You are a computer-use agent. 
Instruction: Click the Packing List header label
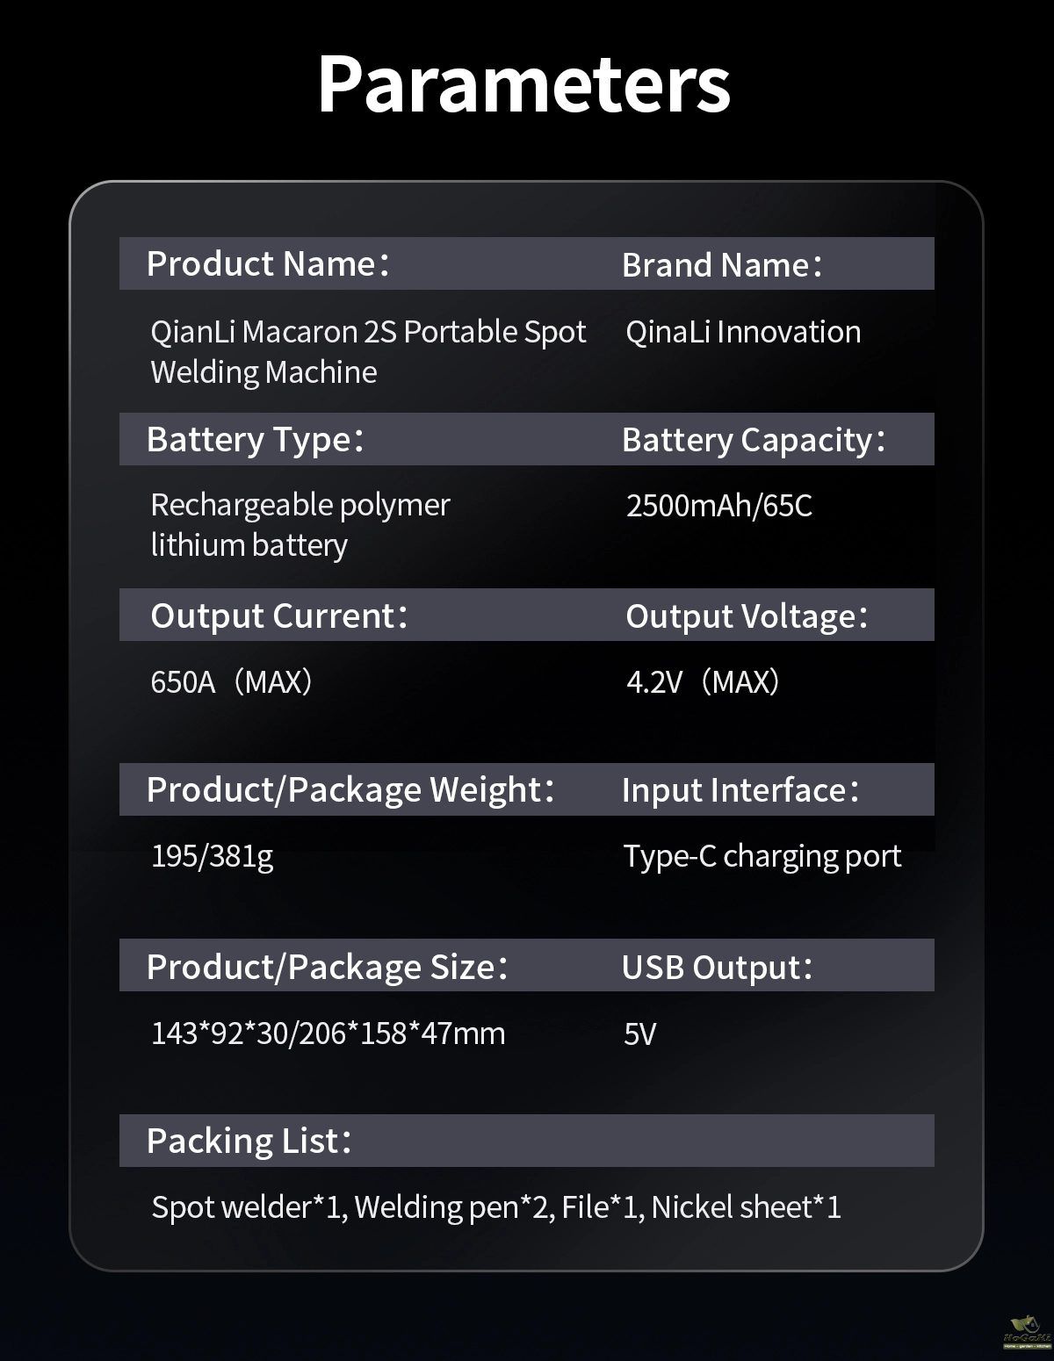click(249, 1141)
